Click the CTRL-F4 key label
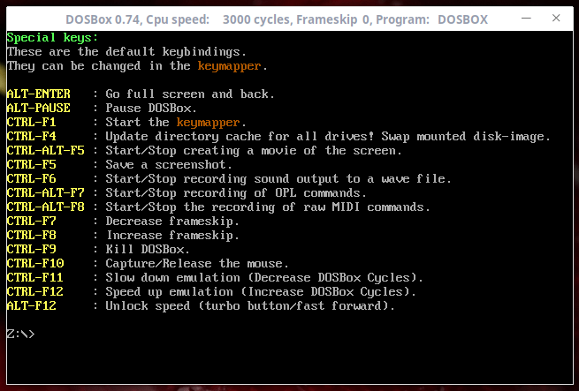 (x=31, y=137)
